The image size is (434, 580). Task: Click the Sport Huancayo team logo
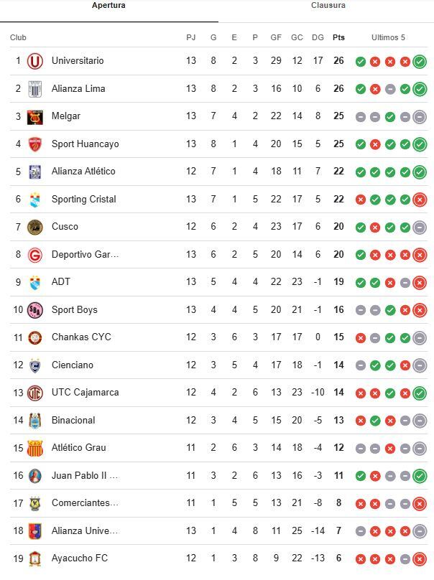click(x=34, y=144)
